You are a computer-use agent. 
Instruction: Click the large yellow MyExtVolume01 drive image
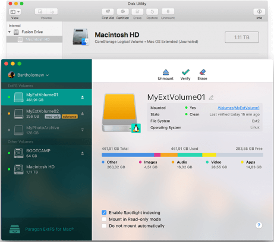pos(119,112)
